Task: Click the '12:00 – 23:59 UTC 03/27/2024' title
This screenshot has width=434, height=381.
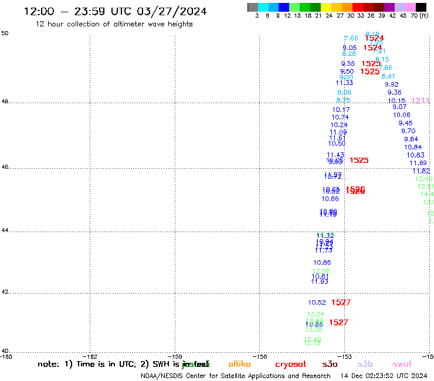Action: (116, 11)
